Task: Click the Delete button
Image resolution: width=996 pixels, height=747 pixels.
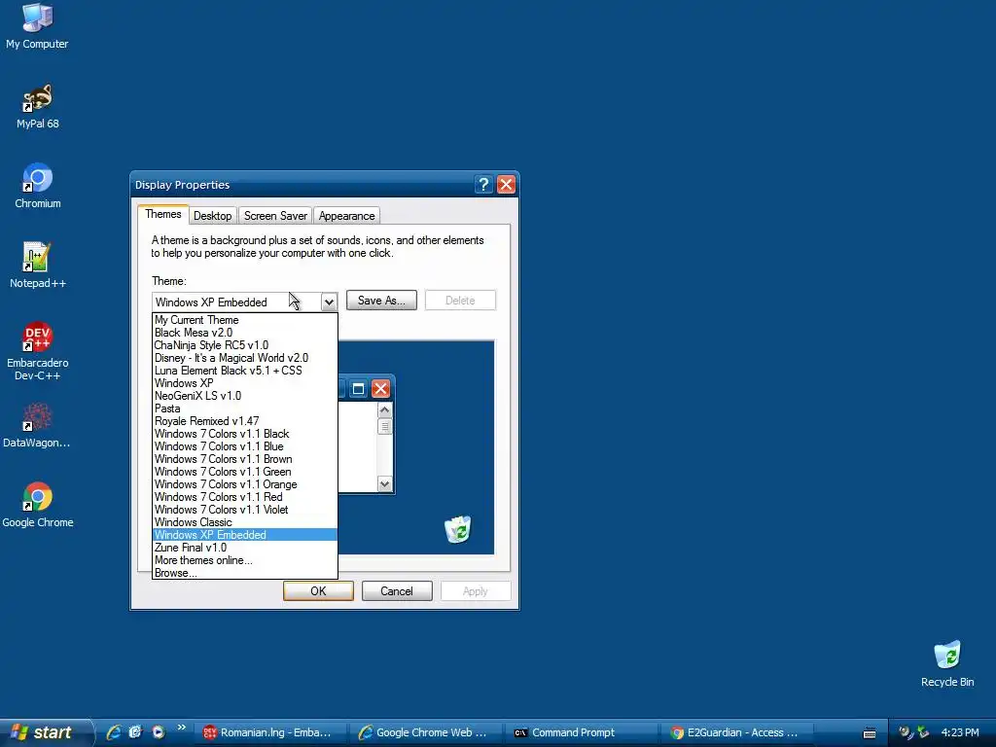Action: [x=460, y=301]
